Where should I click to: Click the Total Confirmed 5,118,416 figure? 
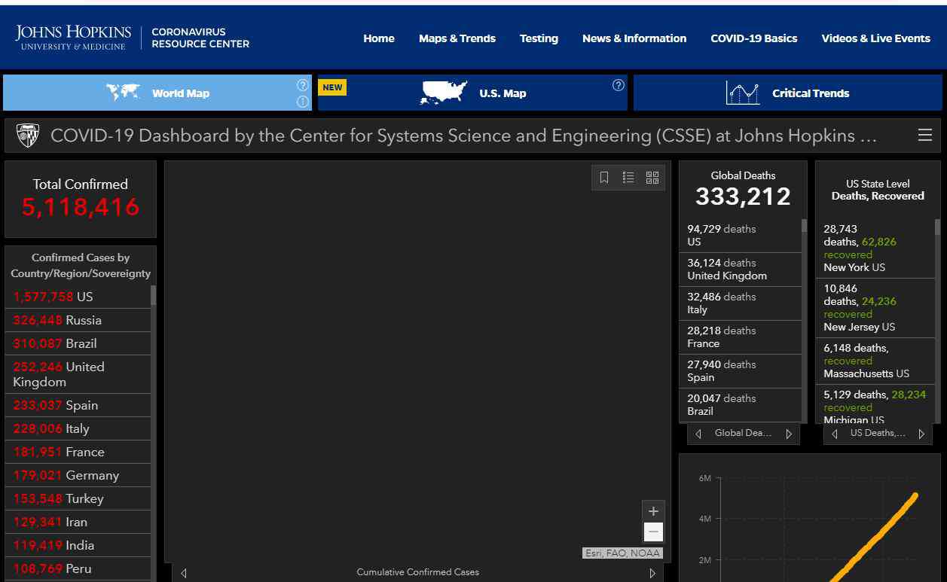pos(81,207)
